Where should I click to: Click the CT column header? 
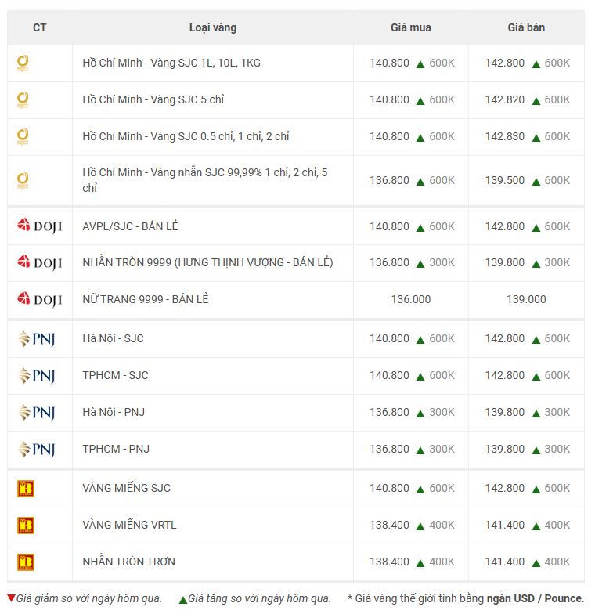click(x=39, y=27)
